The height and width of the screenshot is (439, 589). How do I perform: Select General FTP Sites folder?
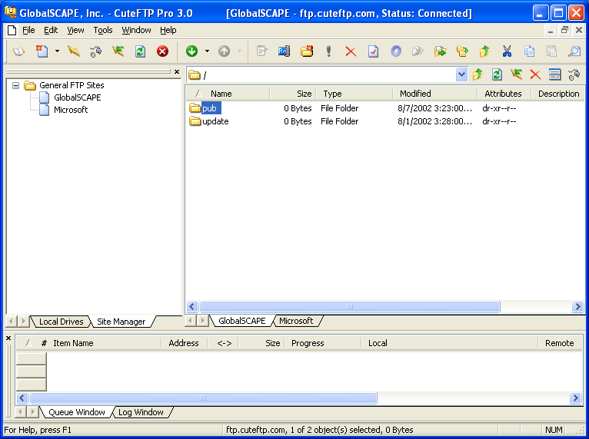(x=72, y=85)
